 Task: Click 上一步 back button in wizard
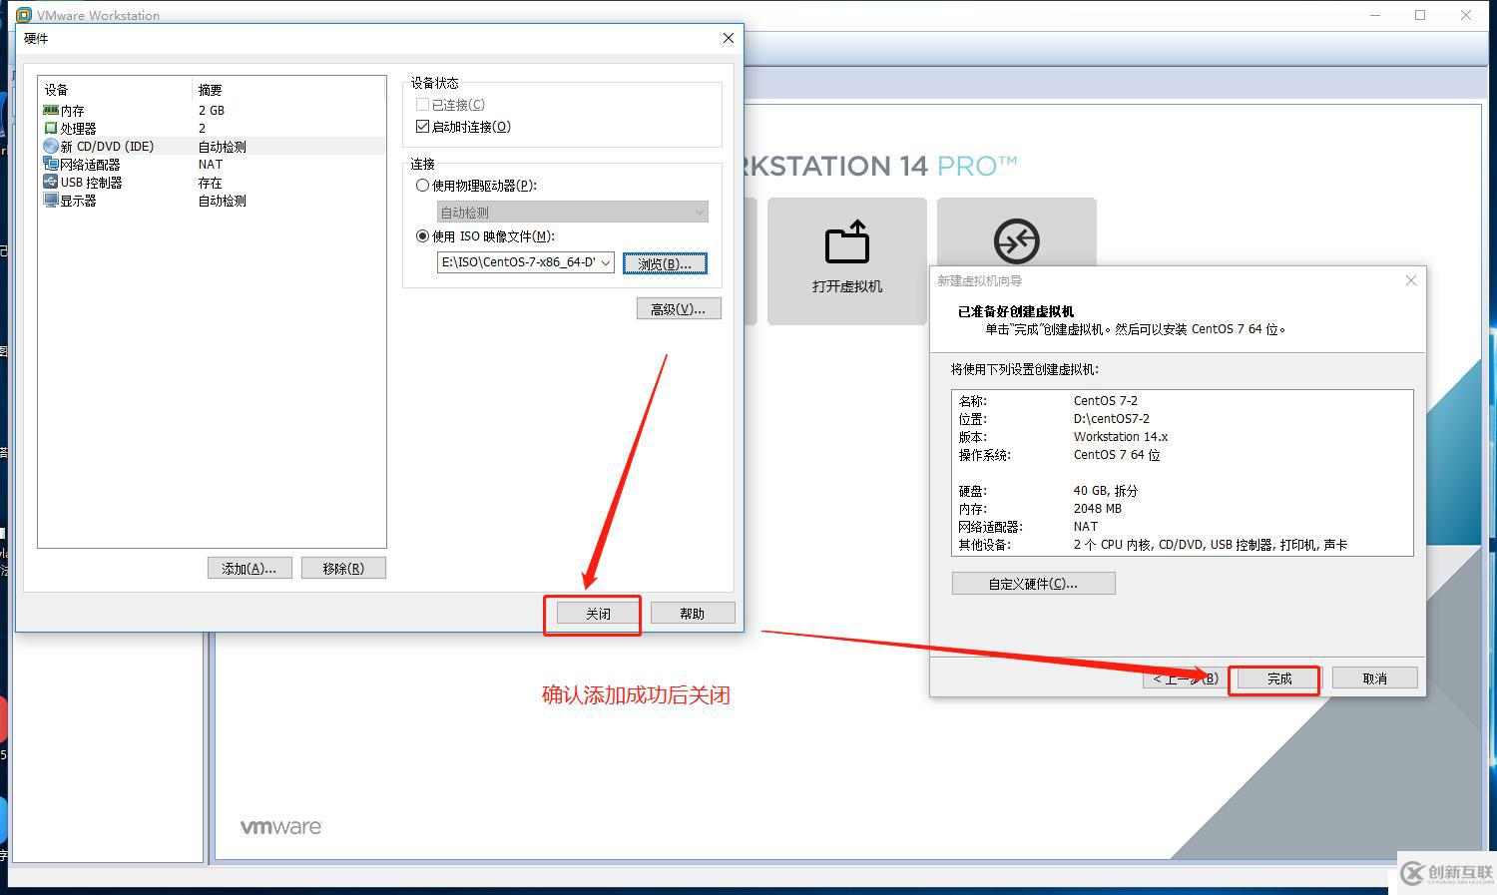coord(1186,678)
